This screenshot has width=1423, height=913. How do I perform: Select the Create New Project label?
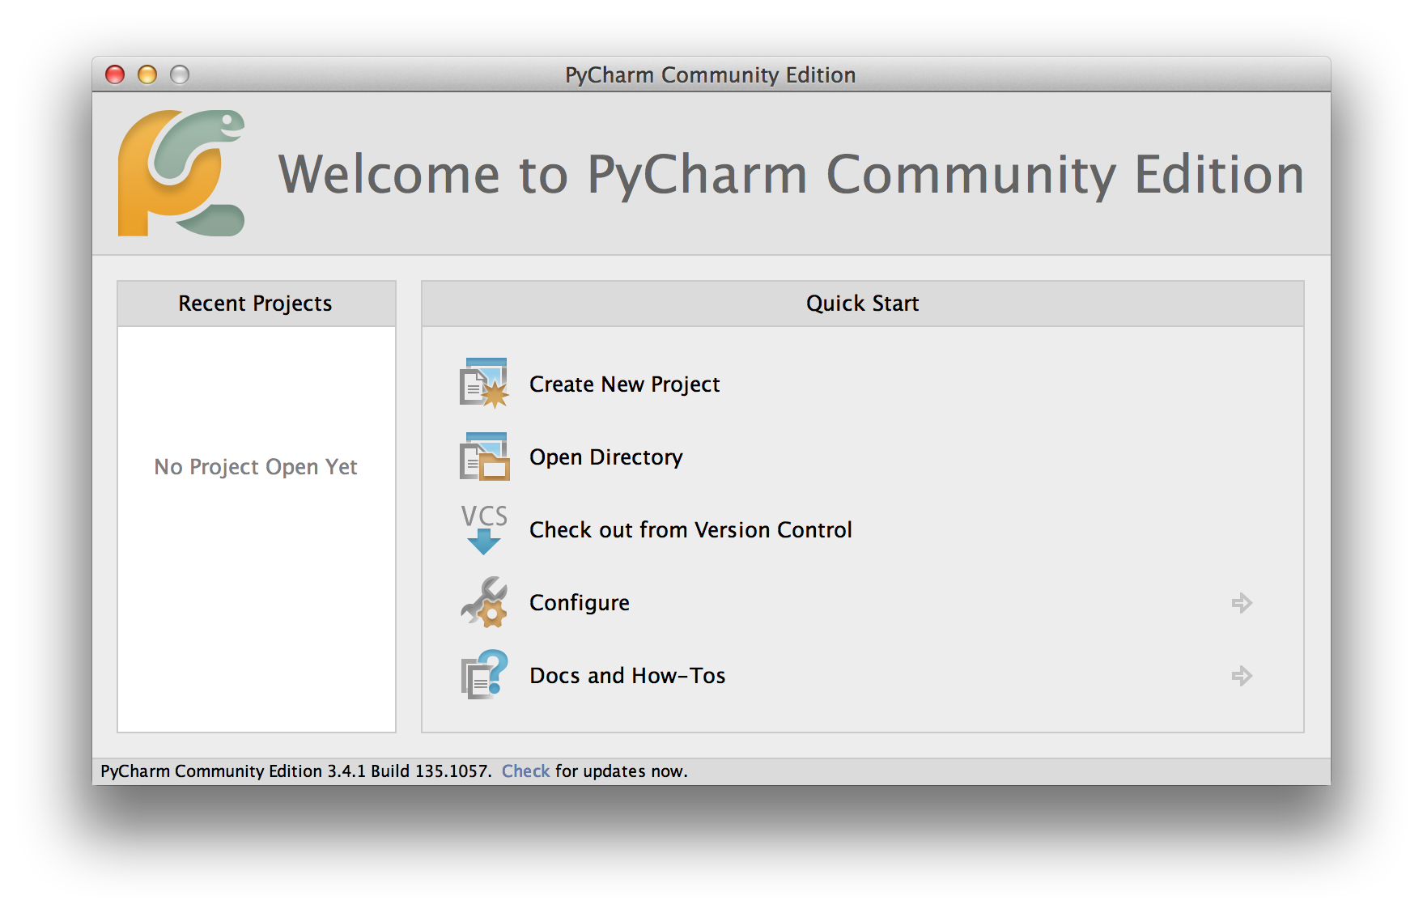pos(624,384)
